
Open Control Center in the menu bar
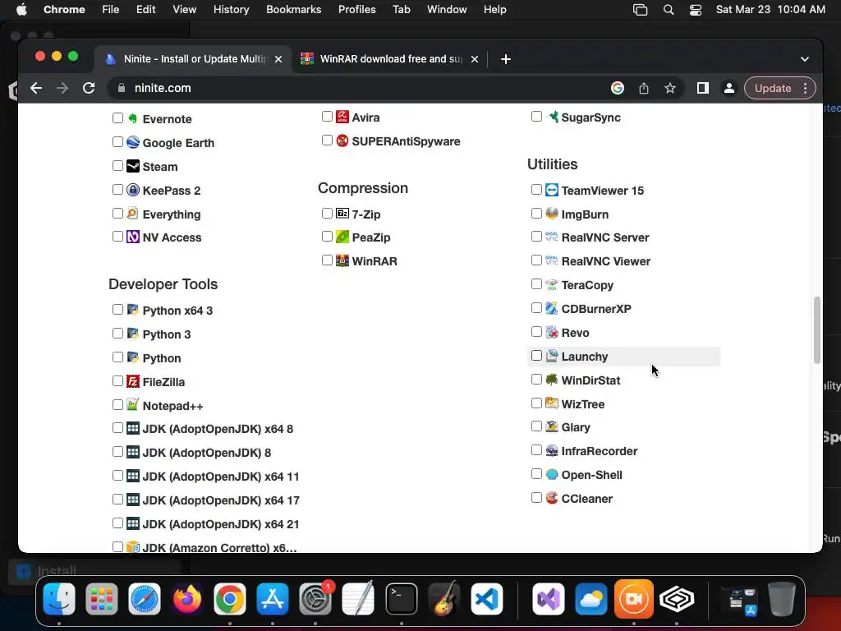point(696,10)
